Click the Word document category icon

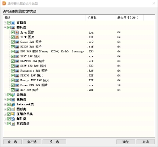pos(13,23)
